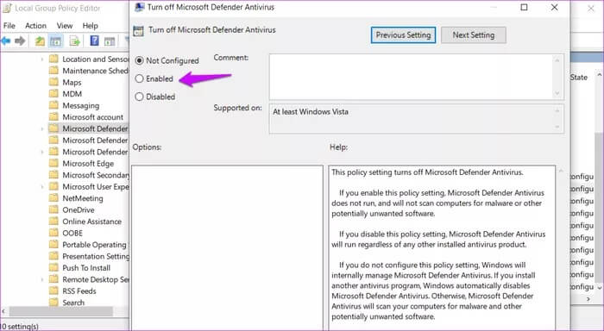Maximize the Turn off Microsoft Defender Antivirus dialog
Screen dimensions: 604x331
pyautogui.click(x=524, y=7)
